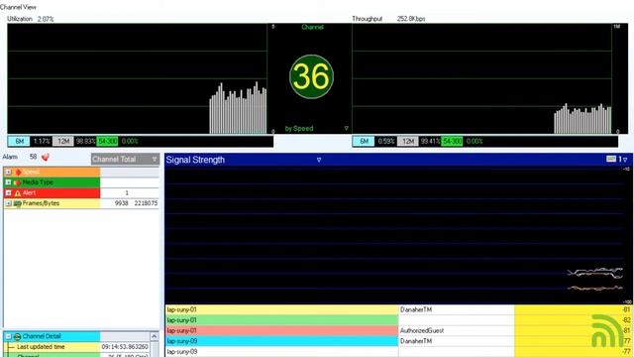
Task: Click the Alert warning triangle icon
Action: pos(18,193)
